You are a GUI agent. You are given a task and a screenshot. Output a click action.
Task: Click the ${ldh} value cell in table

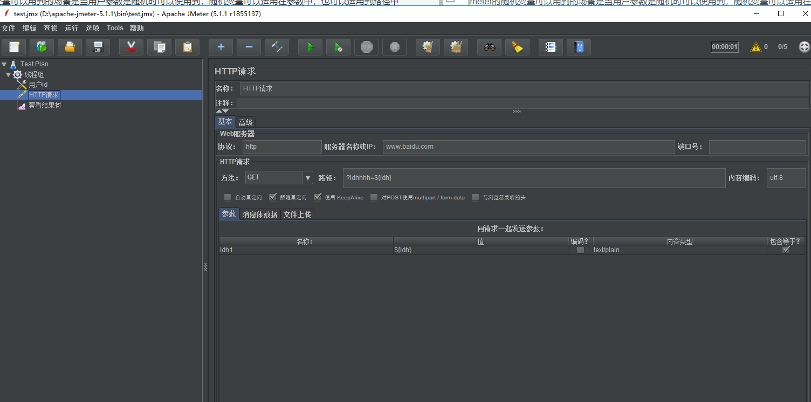pyautogui.click(x=481, y=250)
